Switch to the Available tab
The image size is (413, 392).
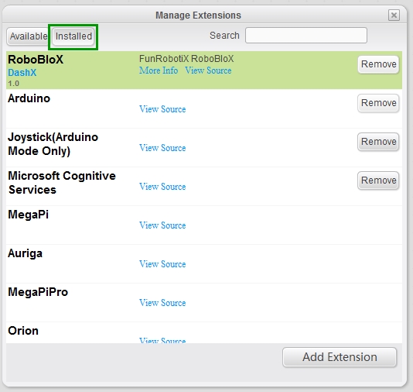point(28,36)
